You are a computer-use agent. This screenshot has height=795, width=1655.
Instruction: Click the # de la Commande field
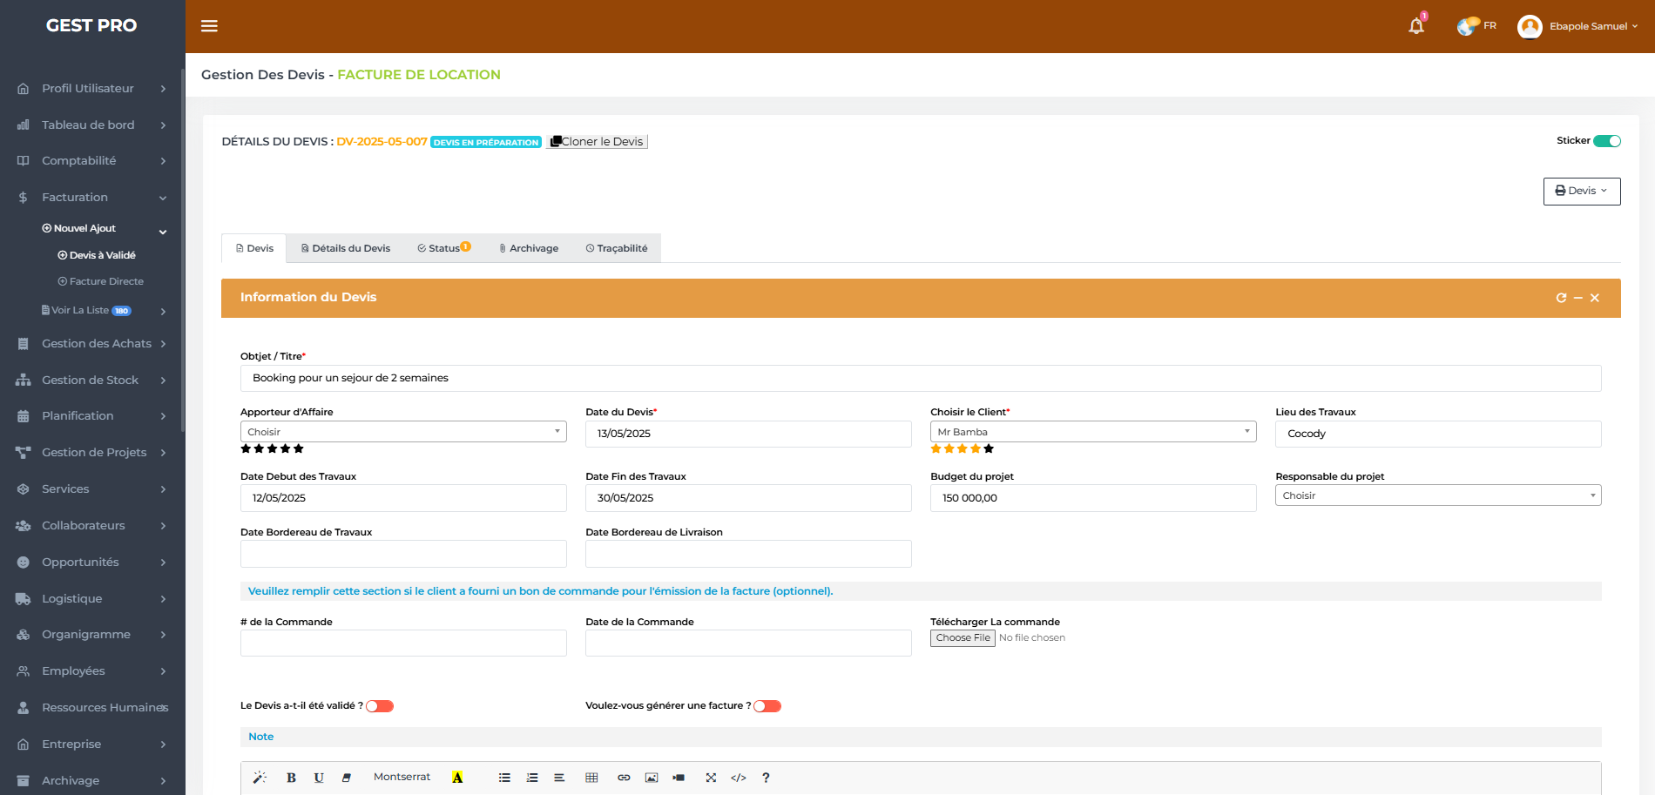coord(403,643)
